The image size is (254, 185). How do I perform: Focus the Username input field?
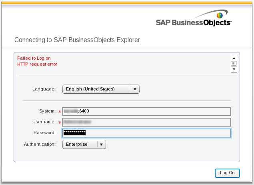point(146,122)
